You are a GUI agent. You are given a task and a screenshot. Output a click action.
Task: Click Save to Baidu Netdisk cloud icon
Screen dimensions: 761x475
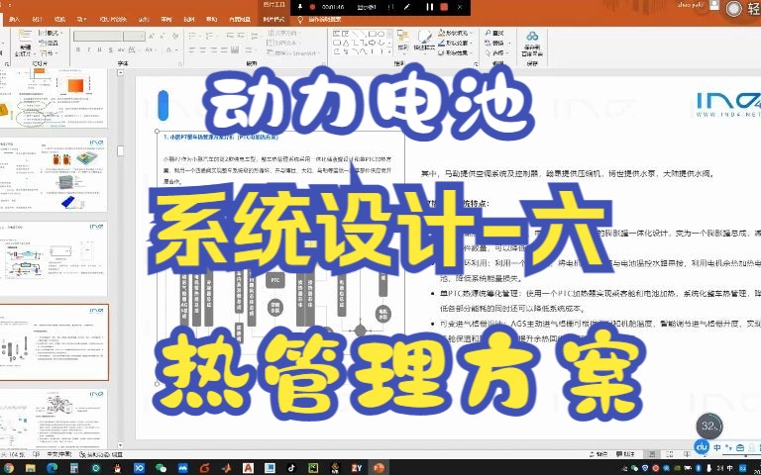pos(532,44)
